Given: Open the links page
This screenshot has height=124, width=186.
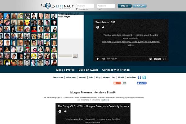Looking at the screenshot, I should click(91, 77).
